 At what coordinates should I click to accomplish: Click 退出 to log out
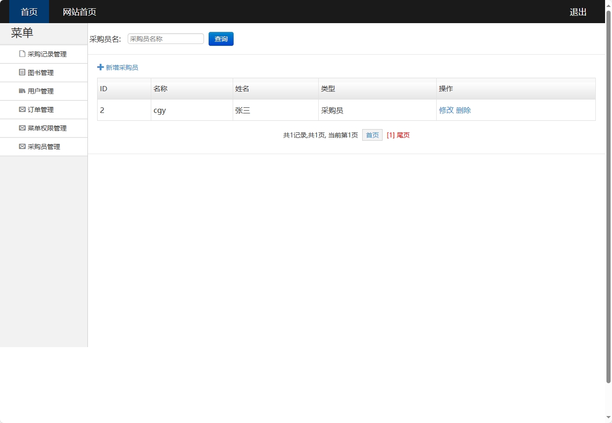[x=577, y=12]
